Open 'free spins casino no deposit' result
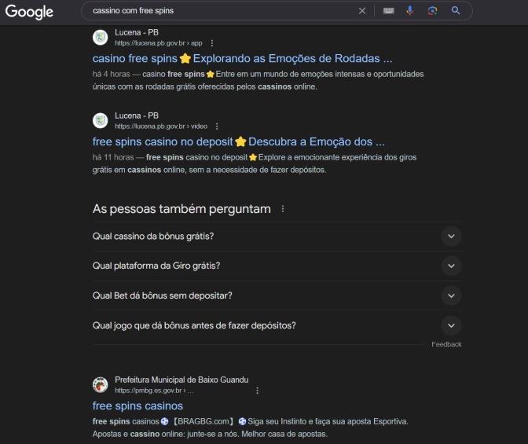 (x=238, y=141)
